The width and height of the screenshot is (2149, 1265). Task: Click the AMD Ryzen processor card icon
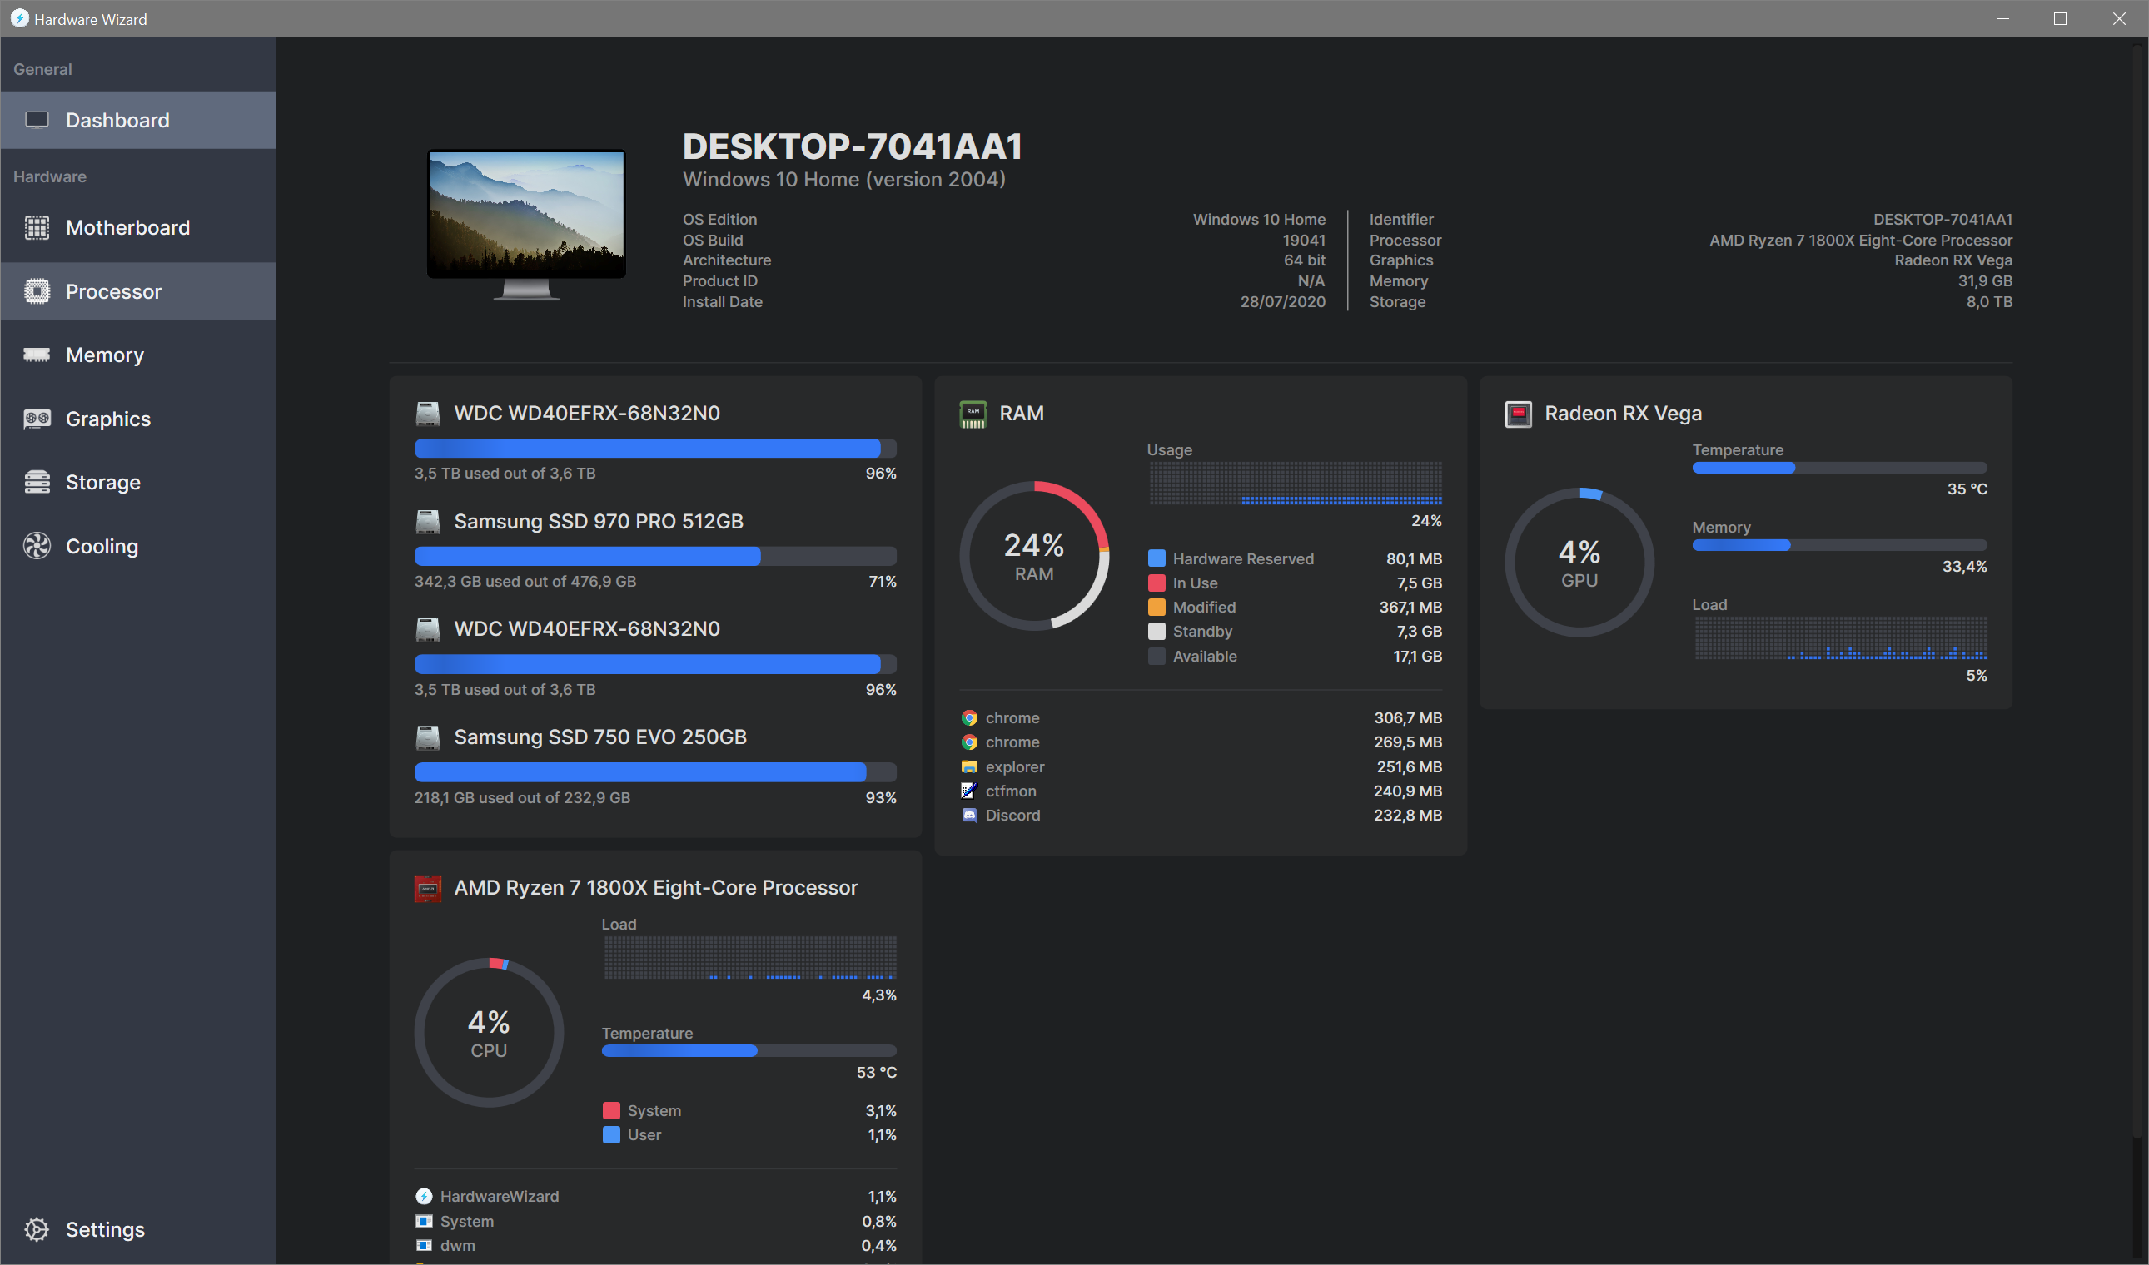coord(427,888)
